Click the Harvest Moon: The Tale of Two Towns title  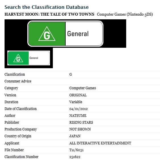[49, 14]
